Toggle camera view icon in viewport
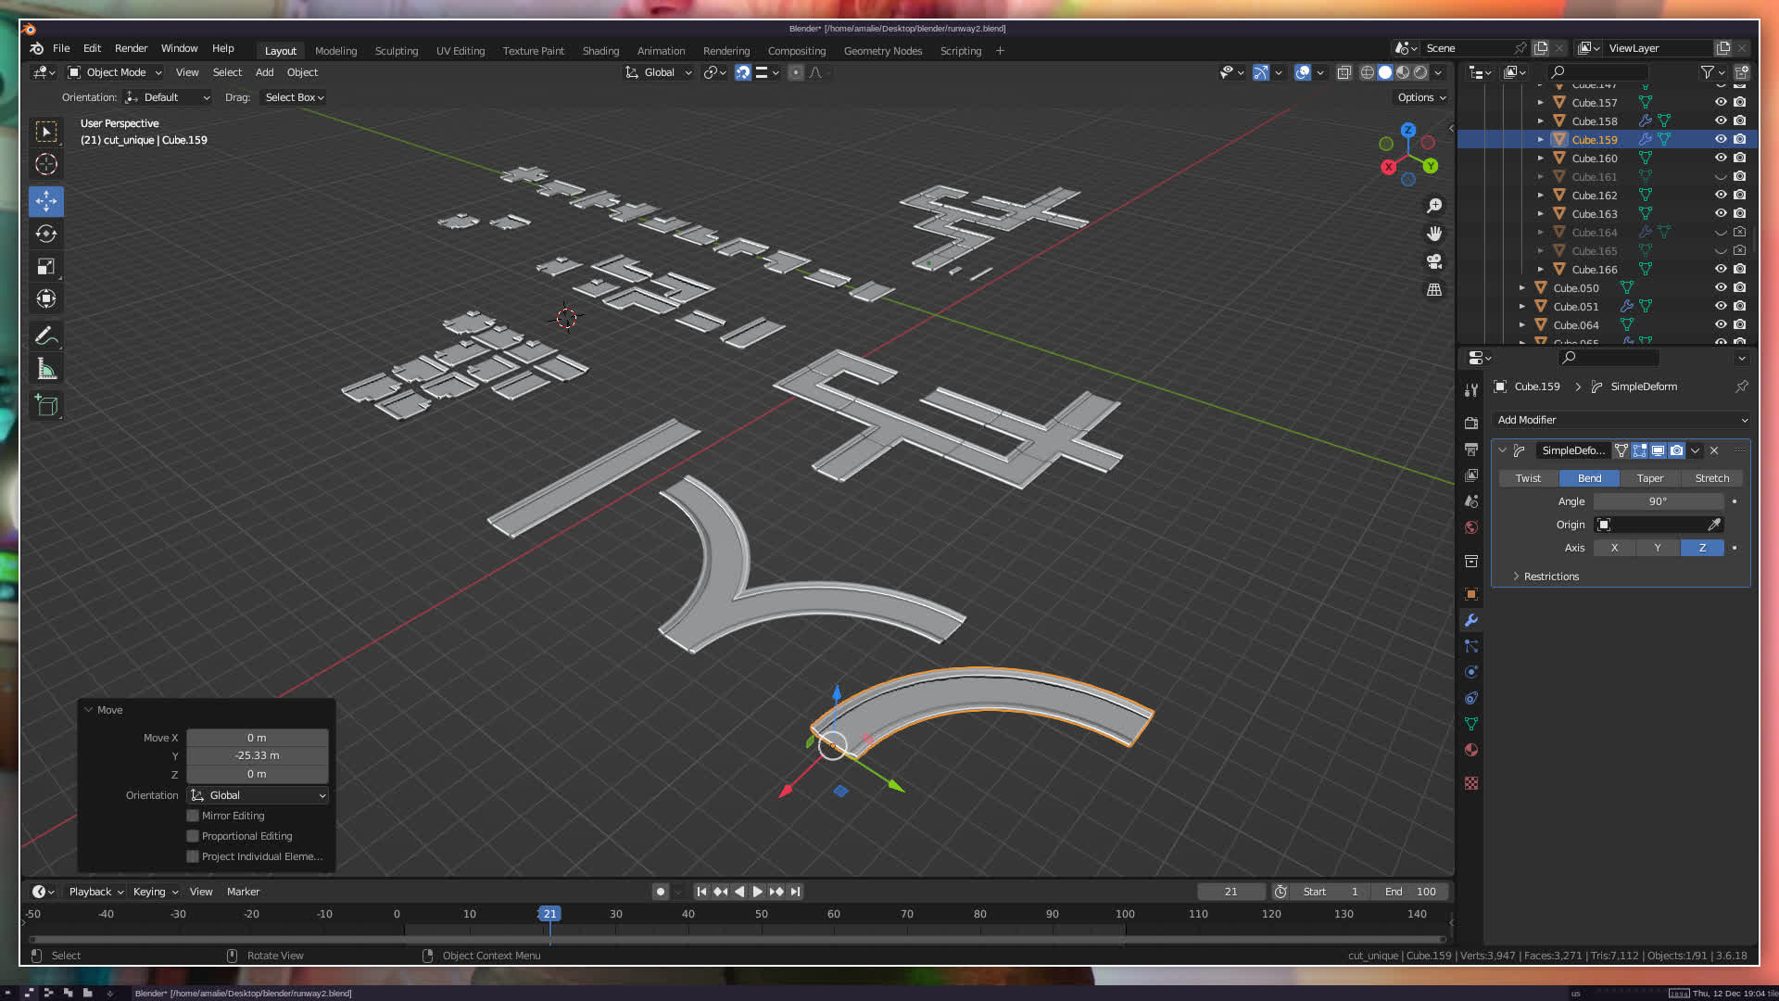 (1434, 261)
